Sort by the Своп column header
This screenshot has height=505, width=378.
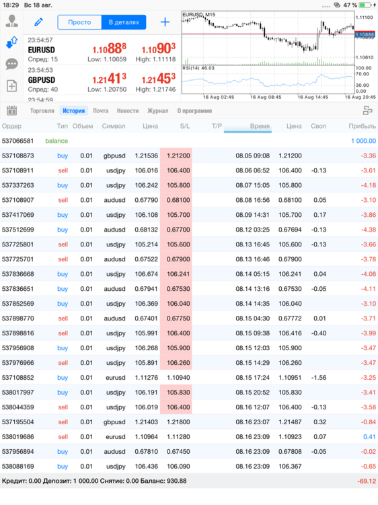pyautogui.click(x=319, y=126)
